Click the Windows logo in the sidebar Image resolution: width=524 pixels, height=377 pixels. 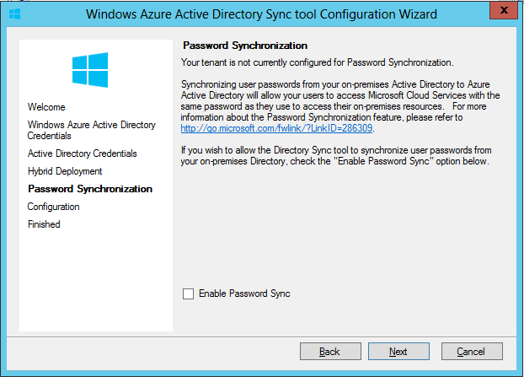(x=89, y=69)
